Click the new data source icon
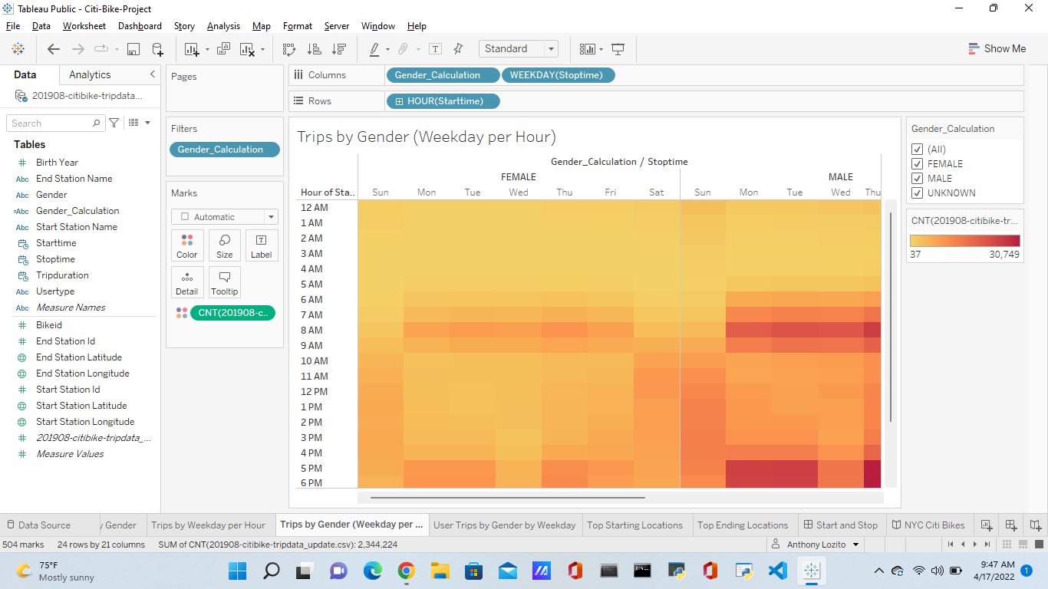 click(157, 49)
